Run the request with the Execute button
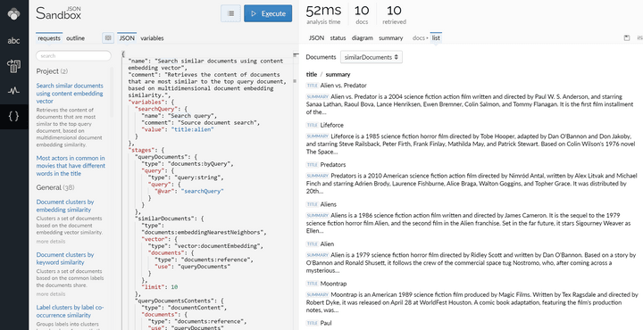This screenshot has height=330, width=643. (x=268, y=13)
